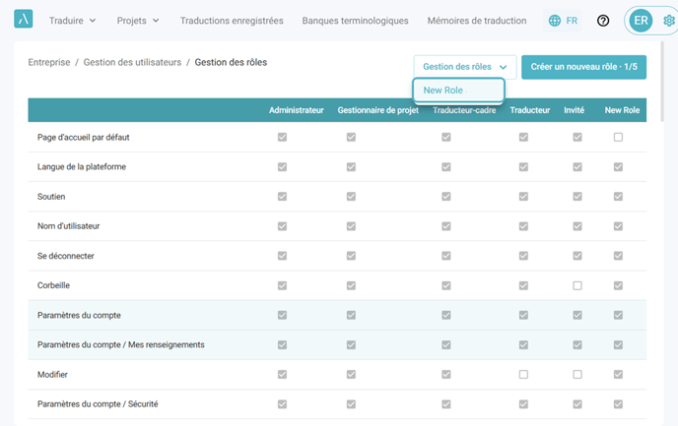Image resolution: width=678 pixels, height=426 pixels.
Task: Uncheck Se déconnecter for New Role
Action: pyautogui.click(x=618, y=256)
